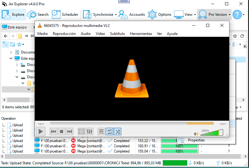The height and width of the screenshot is (168, 249).
Task: Mute VLC with the speaker icon
Action: click(x=196, y=134)
